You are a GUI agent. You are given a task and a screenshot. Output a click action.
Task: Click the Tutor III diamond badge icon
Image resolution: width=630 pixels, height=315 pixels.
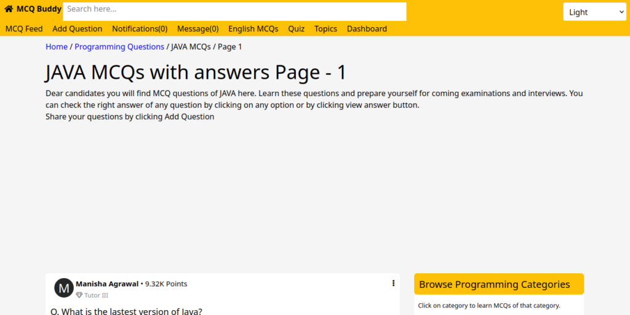click(79, 295)
